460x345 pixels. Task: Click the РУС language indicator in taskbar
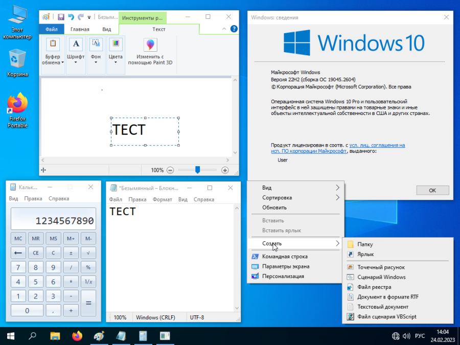tap(420, 336)
